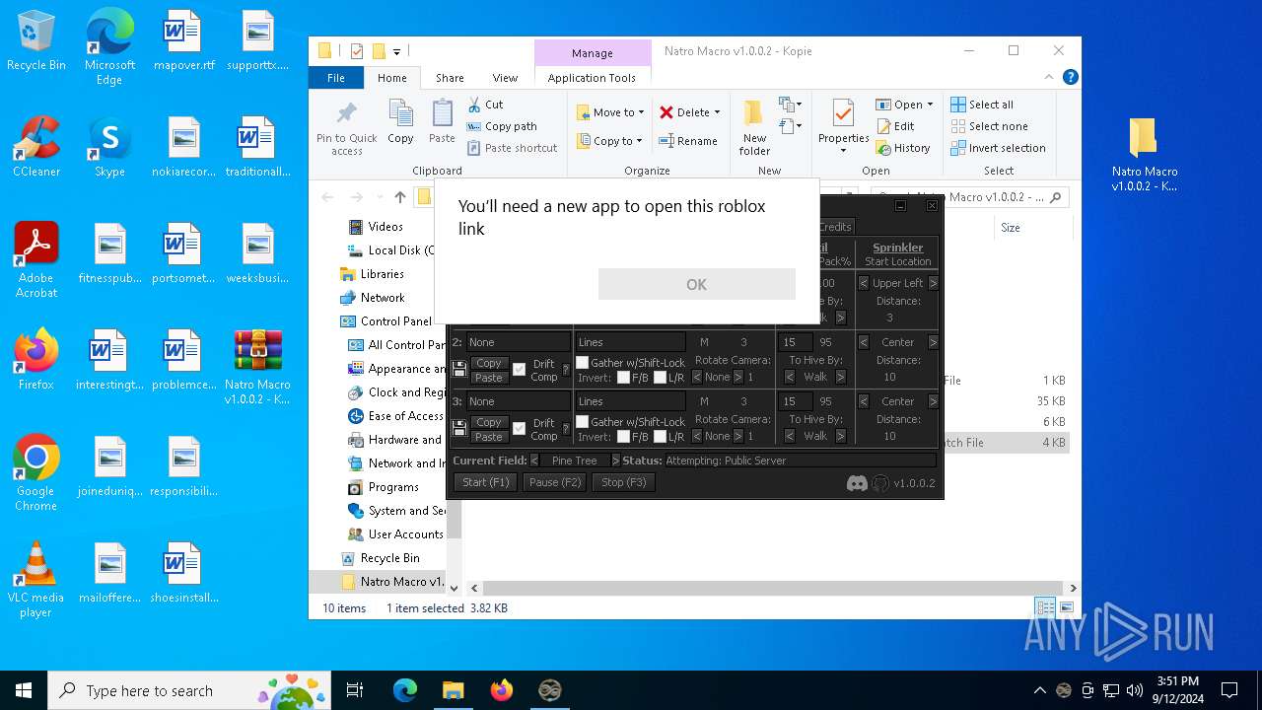
Task: Select Google Chrome desktop shortcut
Action: (35, 473)
